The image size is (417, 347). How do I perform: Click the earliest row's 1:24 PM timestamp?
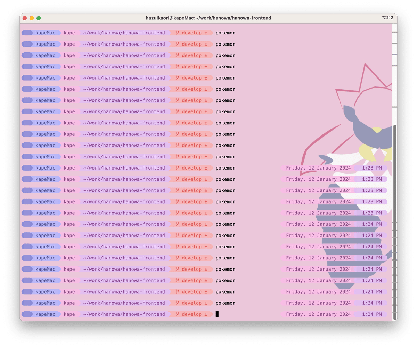(372, 224)
